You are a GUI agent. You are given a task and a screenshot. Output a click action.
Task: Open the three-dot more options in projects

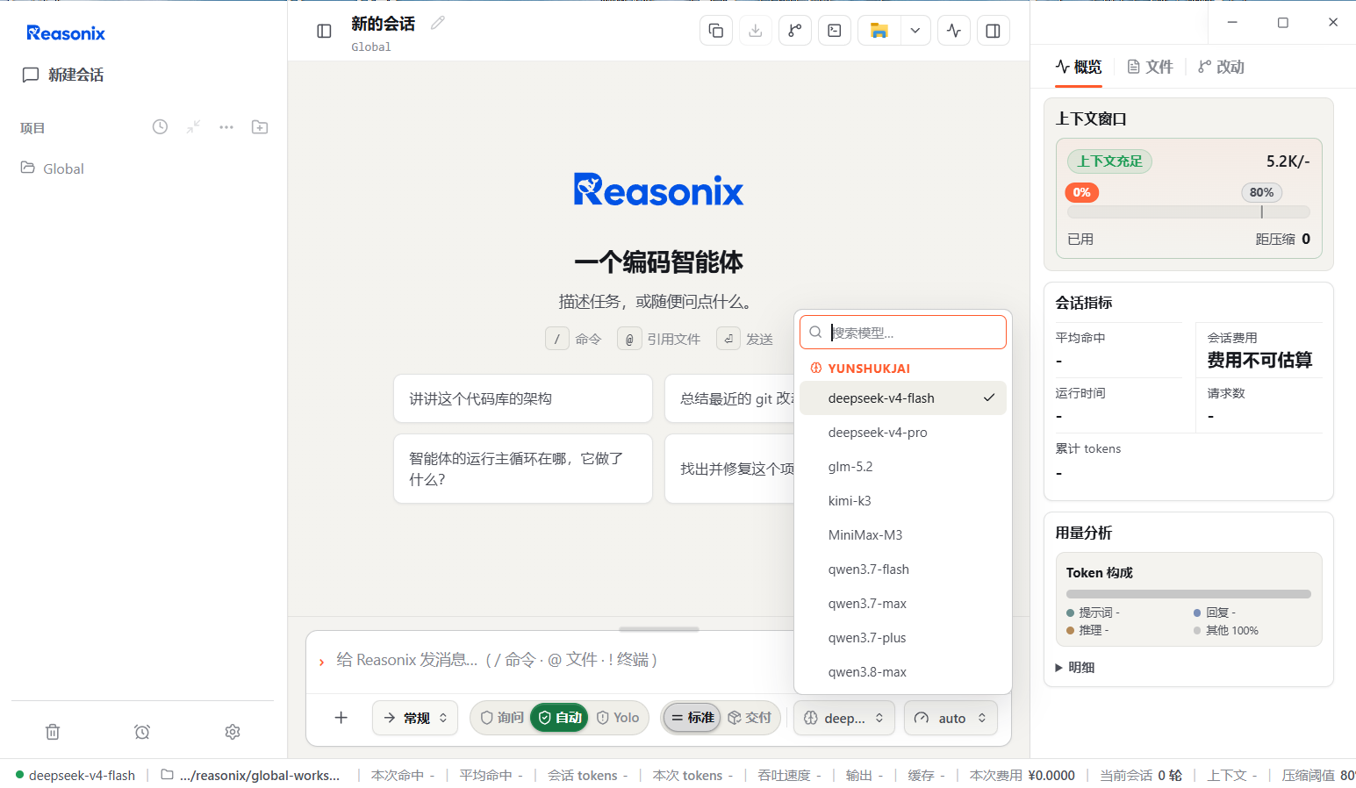pyautogui.click(x=226, y=127)
